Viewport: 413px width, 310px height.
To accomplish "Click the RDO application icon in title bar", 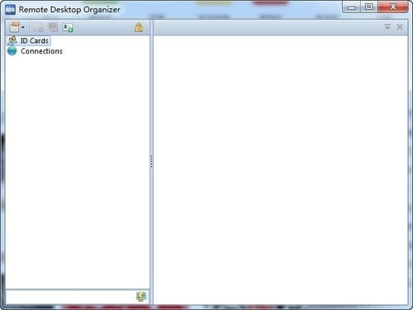I will pos(10,10).
